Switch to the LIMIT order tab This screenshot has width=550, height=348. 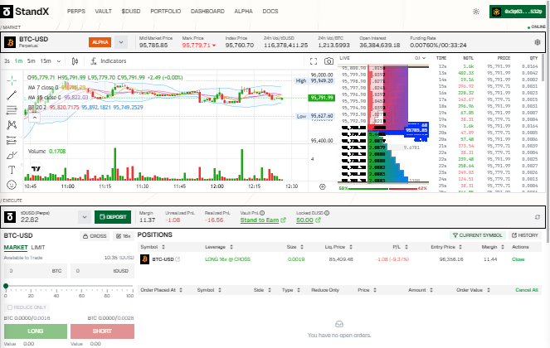38,248
